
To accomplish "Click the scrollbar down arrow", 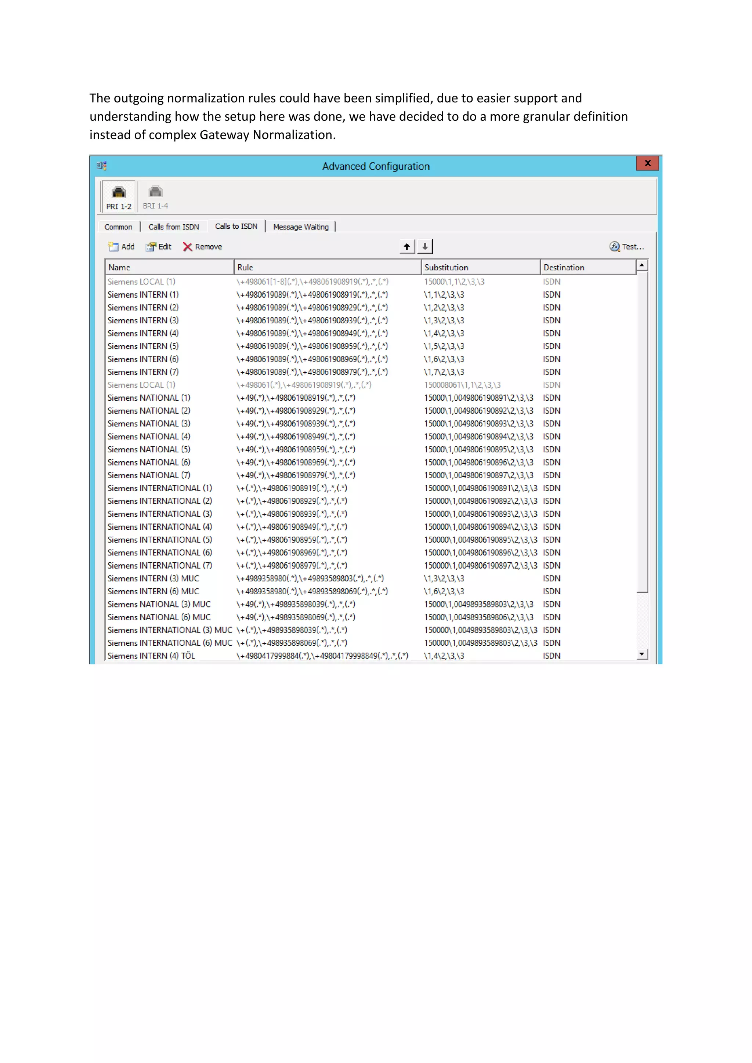I will (x=642, y=654).
